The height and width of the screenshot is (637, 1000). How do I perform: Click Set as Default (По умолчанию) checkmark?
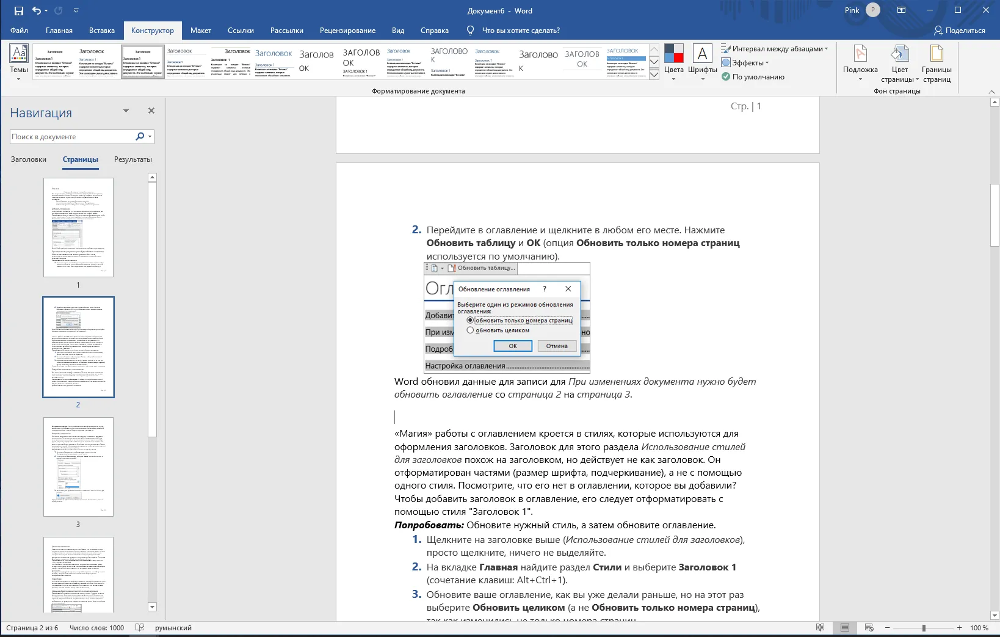point(753,77)
